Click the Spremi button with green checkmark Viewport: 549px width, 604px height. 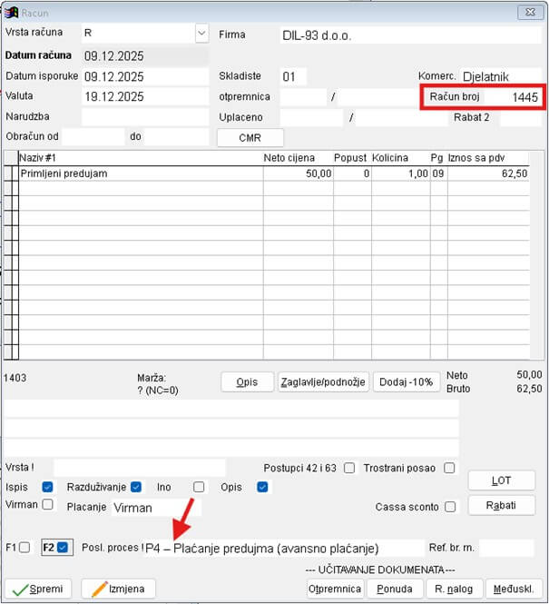(38, 589)
